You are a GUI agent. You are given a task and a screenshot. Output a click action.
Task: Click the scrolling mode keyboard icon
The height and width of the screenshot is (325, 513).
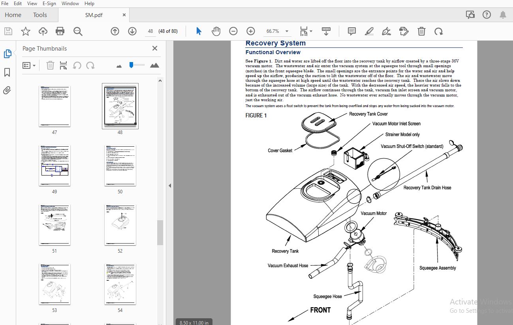point(326,31)
